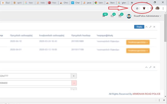Viewport: 167px width, 104px height.
Task: Open the second row's orange dropdown button
Action: coord(138,51)
